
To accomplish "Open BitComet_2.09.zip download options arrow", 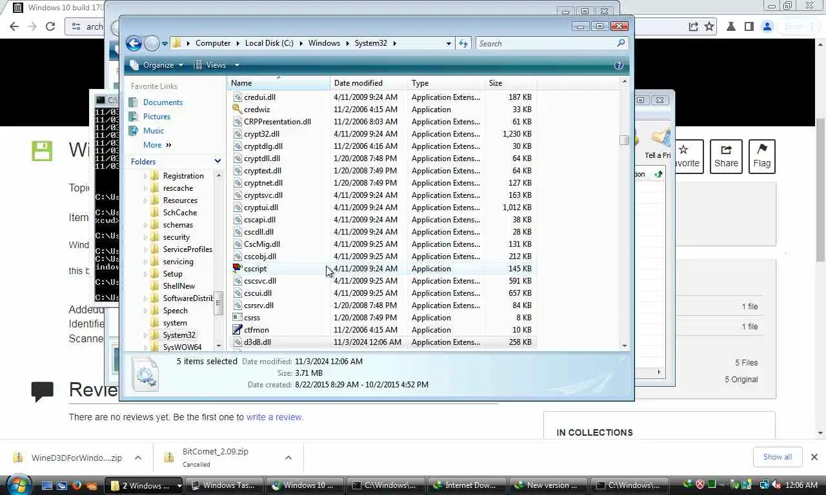I will tap(288, 458).
